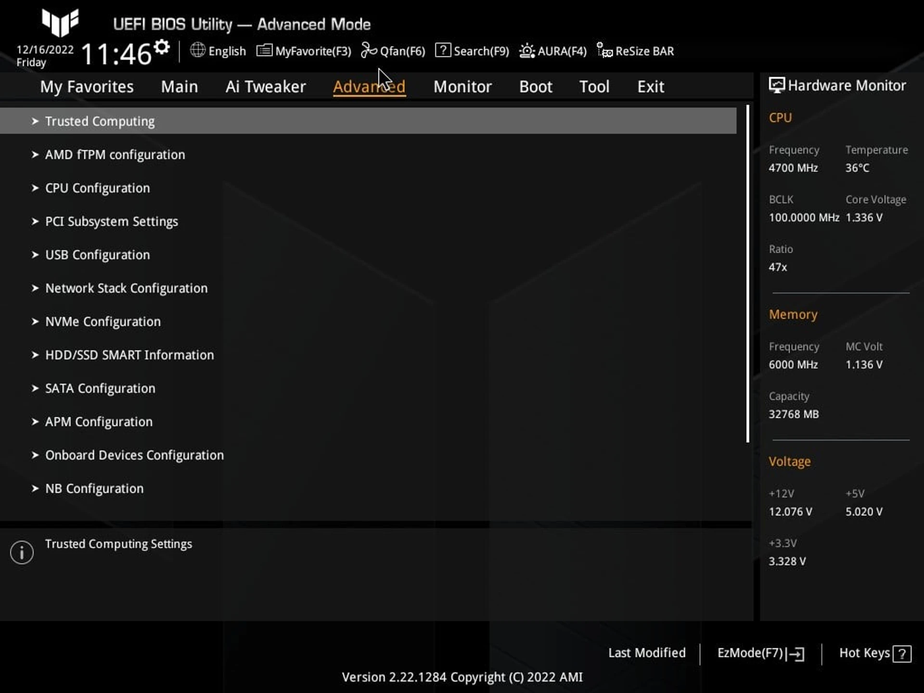This screenshot has width=924, height=693.
Task: Open the Tool tab
Action: point(594,87)
